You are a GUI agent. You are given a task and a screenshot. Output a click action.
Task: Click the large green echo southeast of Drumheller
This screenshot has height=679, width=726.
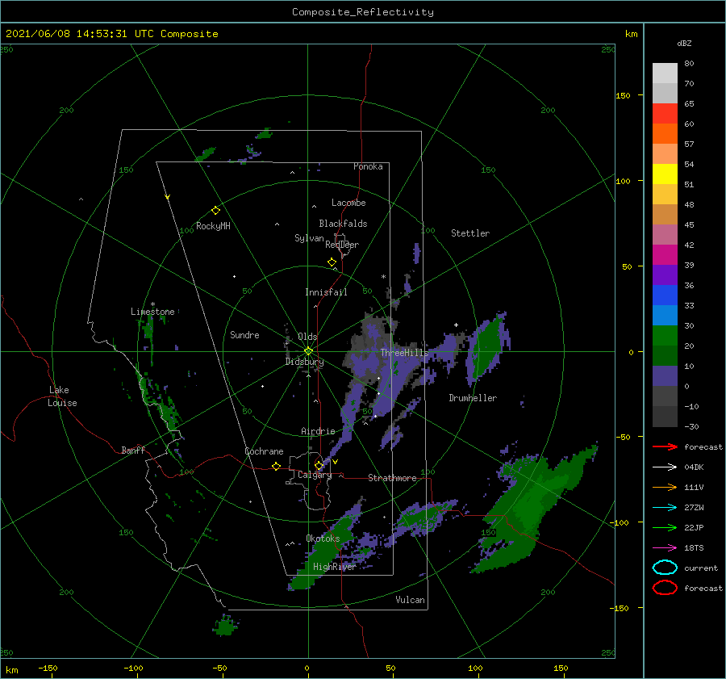(532, 509)
